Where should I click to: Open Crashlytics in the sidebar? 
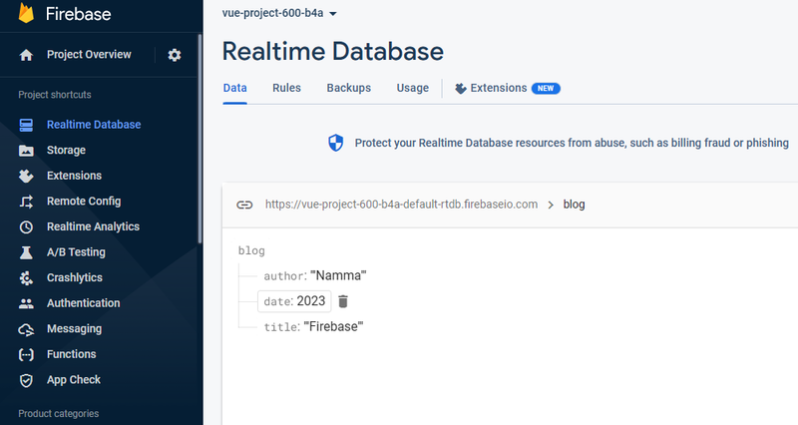[x=74, y=277]
